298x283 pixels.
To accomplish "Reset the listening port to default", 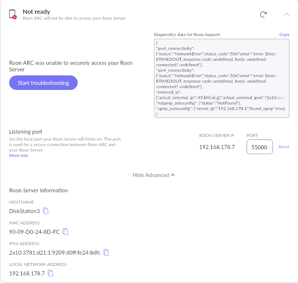I will (x=284, y=146).
